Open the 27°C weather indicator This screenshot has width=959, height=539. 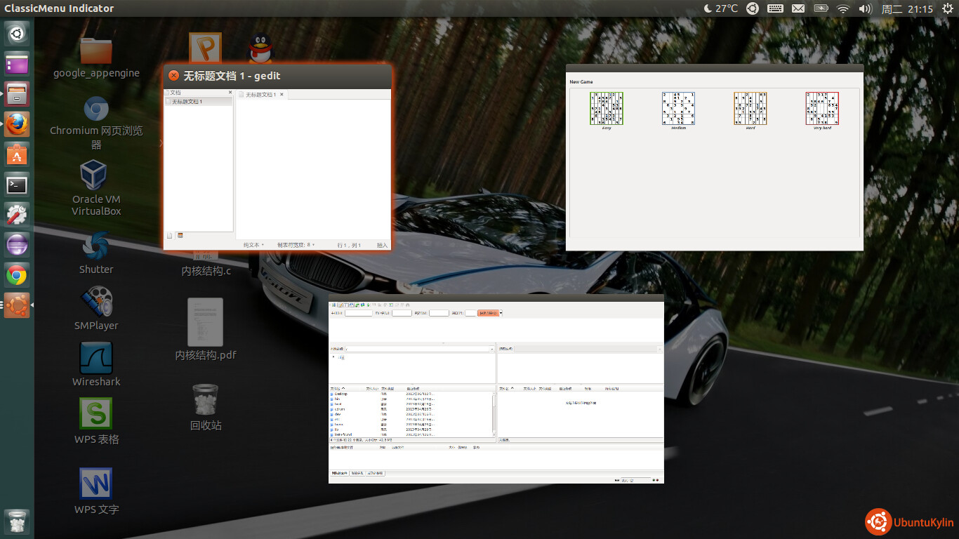721,8
